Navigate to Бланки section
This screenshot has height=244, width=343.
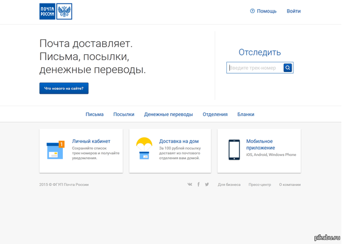(x=246, y=114)
